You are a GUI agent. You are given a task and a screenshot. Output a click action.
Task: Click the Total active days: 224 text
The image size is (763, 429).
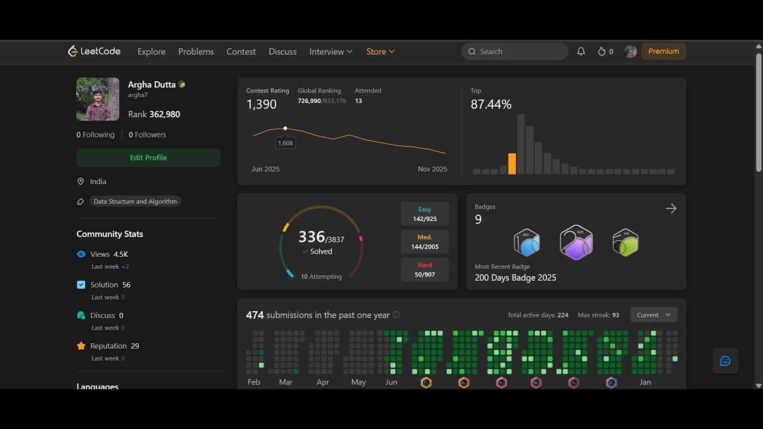click(538, 315)
